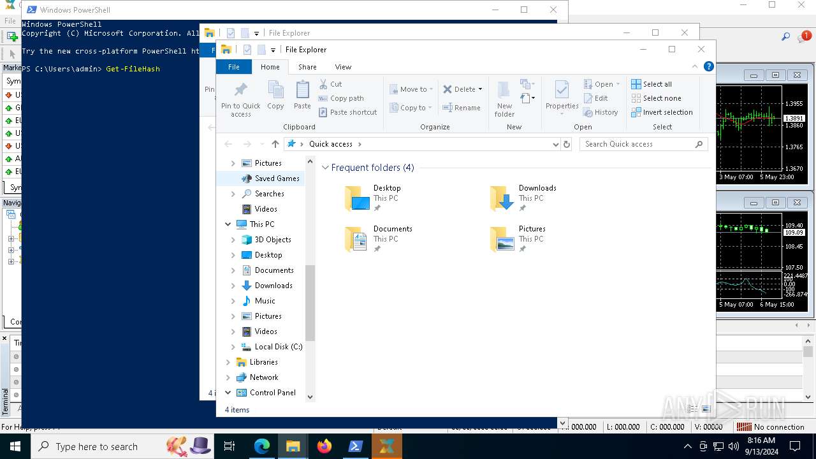Select Music under This PC

pos(258,301)
